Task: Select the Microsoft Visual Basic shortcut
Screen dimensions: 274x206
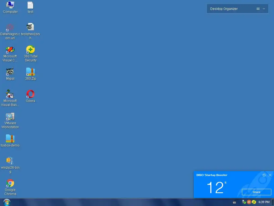Action: pyautogui.click(x=10, y=98)
